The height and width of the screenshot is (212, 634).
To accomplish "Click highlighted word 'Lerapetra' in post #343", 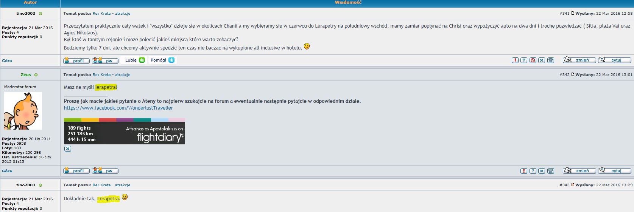I will tap(108, 198).
